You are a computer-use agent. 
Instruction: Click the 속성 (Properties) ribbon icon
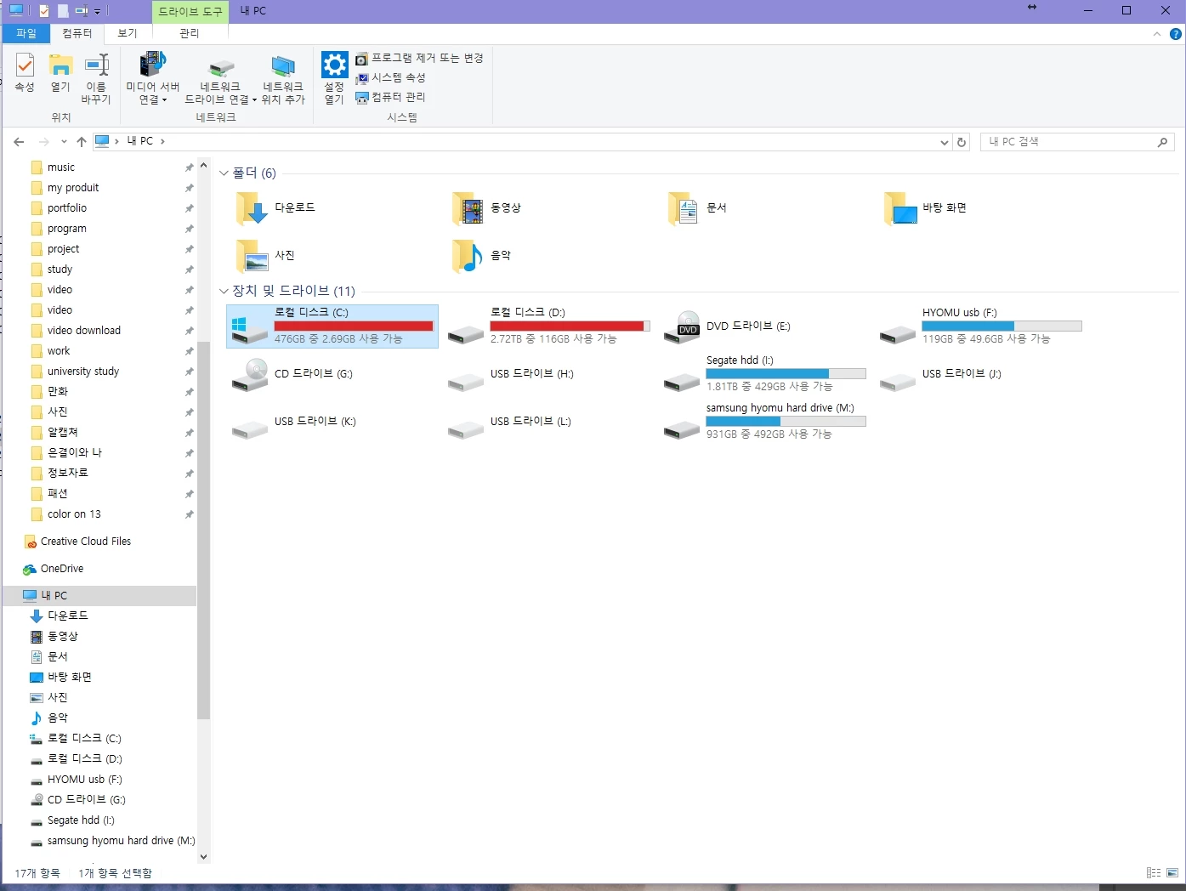[x=25, y=72]
